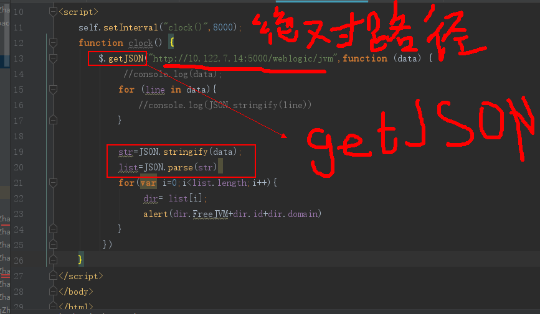This screenshot has width=540, height=314.
Task: Click the i<list.length condition
Action: [x=214, y=183]
